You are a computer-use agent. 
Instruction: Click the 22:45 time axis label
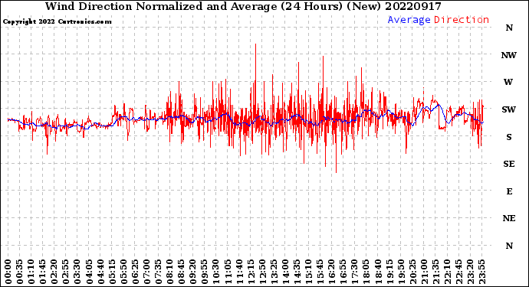point(458,272)
